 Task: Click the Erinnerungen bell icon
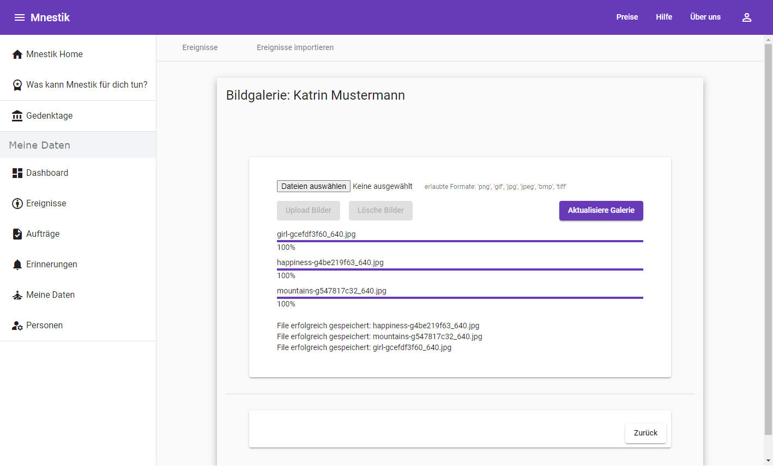coord(17,265)
